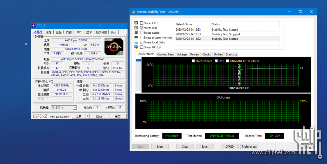The height and width of the screenshot is (164, 327).
Task: Open CPUID from AIDA64
Action: (x=230, y=147)
